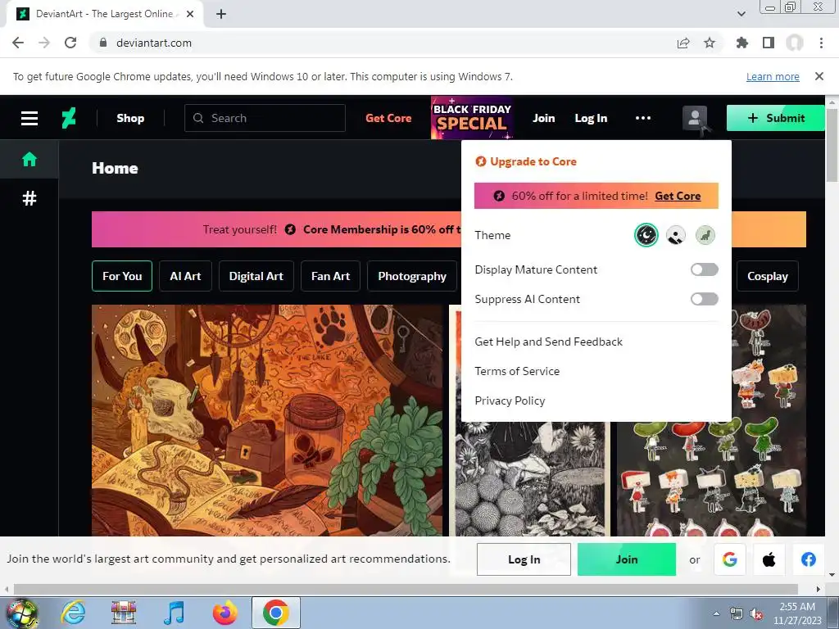Click the share page icon in address bar

(683, 43)
